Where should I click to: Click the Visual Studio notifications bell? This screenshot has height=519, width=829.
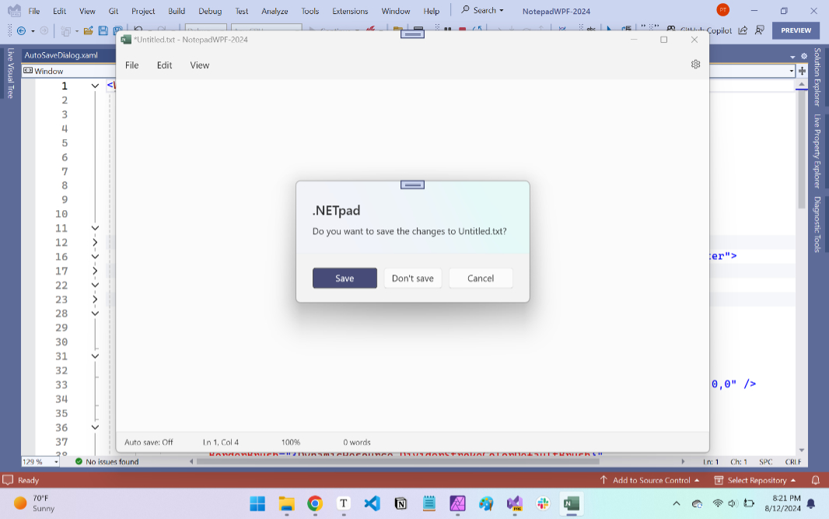click(x=816, y=480)
